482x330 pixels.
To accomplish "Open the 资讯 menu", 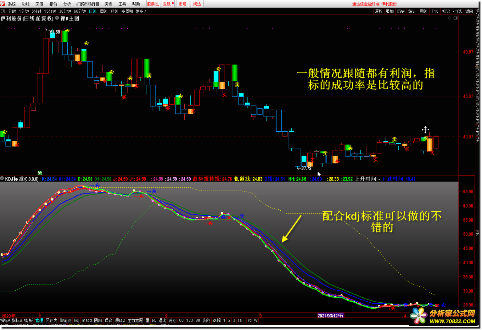I will tap(108, 4).
